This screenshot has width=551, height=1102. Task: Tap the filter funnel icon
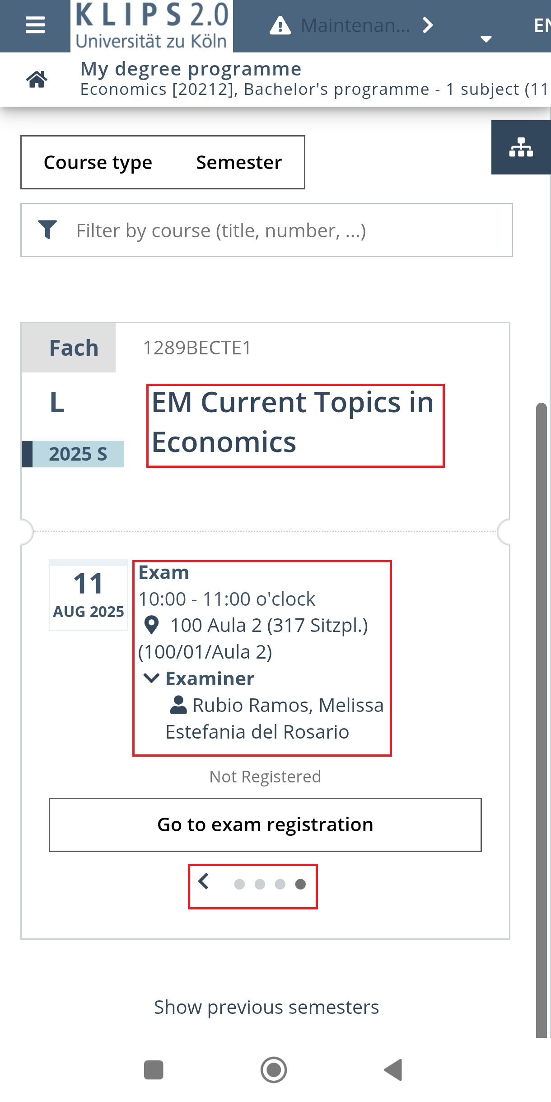(x=47, y=230)
